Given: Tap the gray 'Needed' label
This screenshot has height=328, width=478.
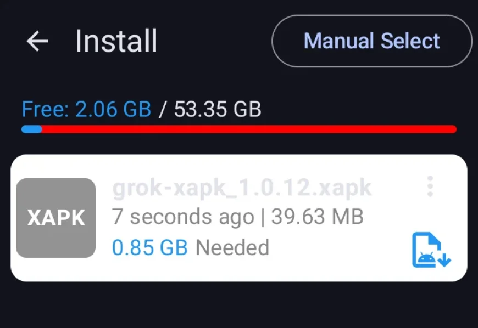Looking at the screenshot, I should pyautogui.click(x=232, y=247).
